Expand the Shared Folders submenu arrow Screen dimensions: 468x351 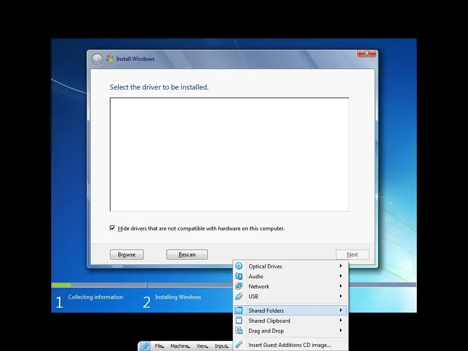point(340,310)
